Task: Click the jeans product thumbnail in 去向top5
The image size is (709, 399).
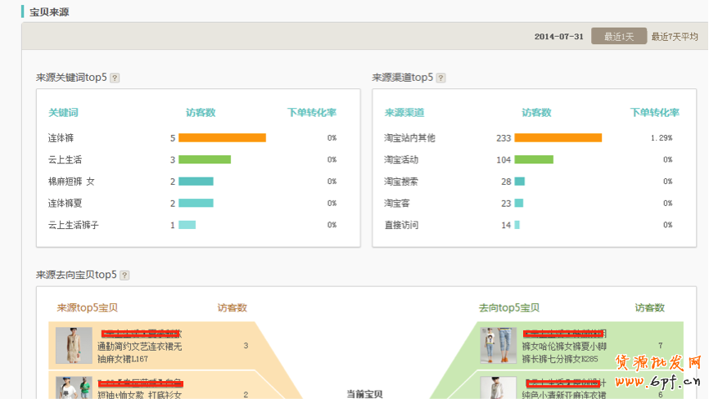Action: coord(498,345)
